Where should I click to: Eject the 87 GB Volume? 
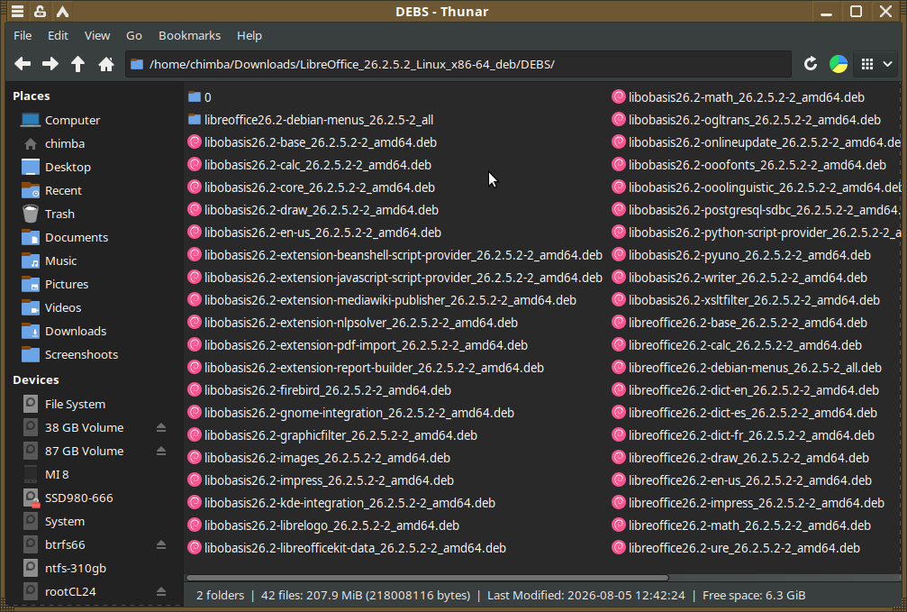[x=161, y=451]
